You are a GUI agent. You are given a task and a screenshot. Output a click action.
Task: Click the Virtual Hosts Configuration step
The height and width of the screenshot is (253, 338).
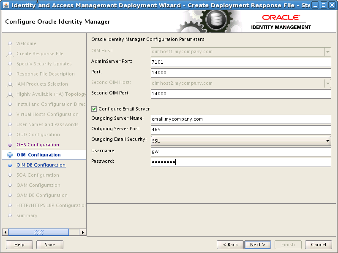tap(47, 114)
